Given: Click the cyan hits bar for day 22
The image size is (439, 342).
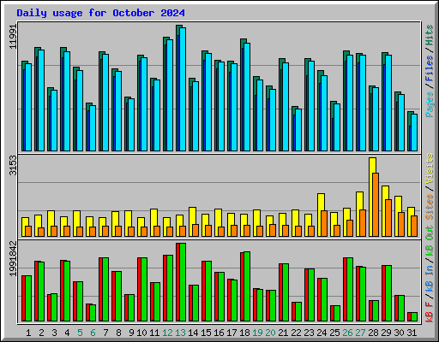Looking at the screenshot, I should coord(298,130).
